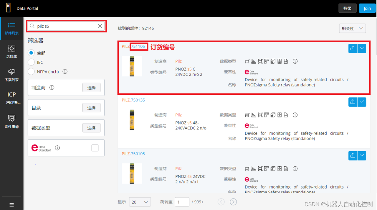This screenshot has height=210, width=377.
Task: Click the Data Portal logo icon
Action: [8, 8]
